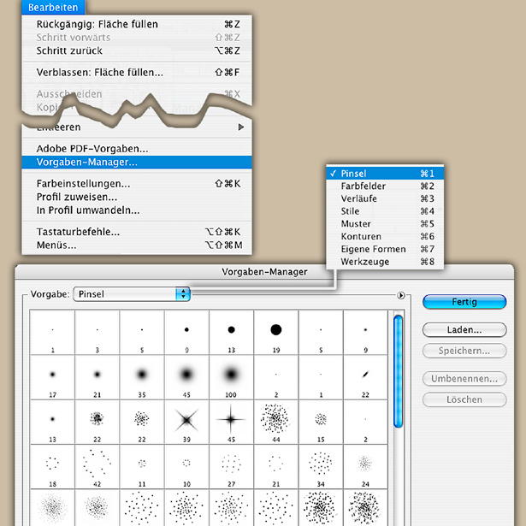Select the large spatter 44 brush thumbnail
This screenshot has width=526, height=526.
pos(276,422)
